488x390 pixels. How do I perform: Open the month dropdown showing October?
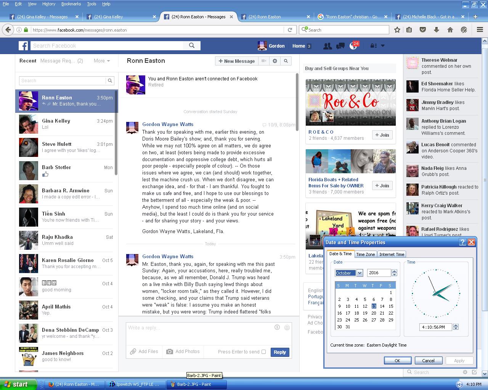(x=360, y=273)
